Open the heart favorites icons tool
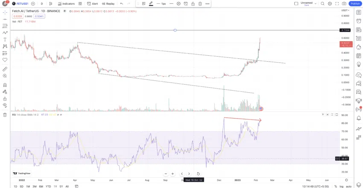 coord(5,60)
